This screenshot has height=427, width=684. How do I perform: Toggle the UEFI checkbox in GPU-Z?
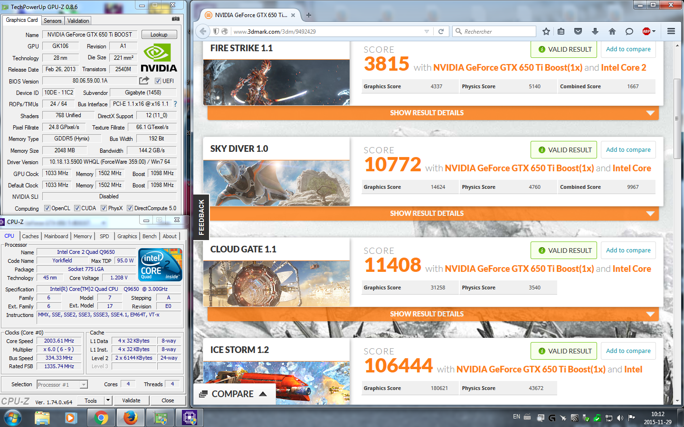coord(158,81)
